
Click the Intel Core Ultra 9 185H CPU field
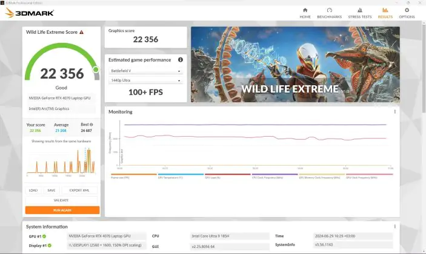230,236
